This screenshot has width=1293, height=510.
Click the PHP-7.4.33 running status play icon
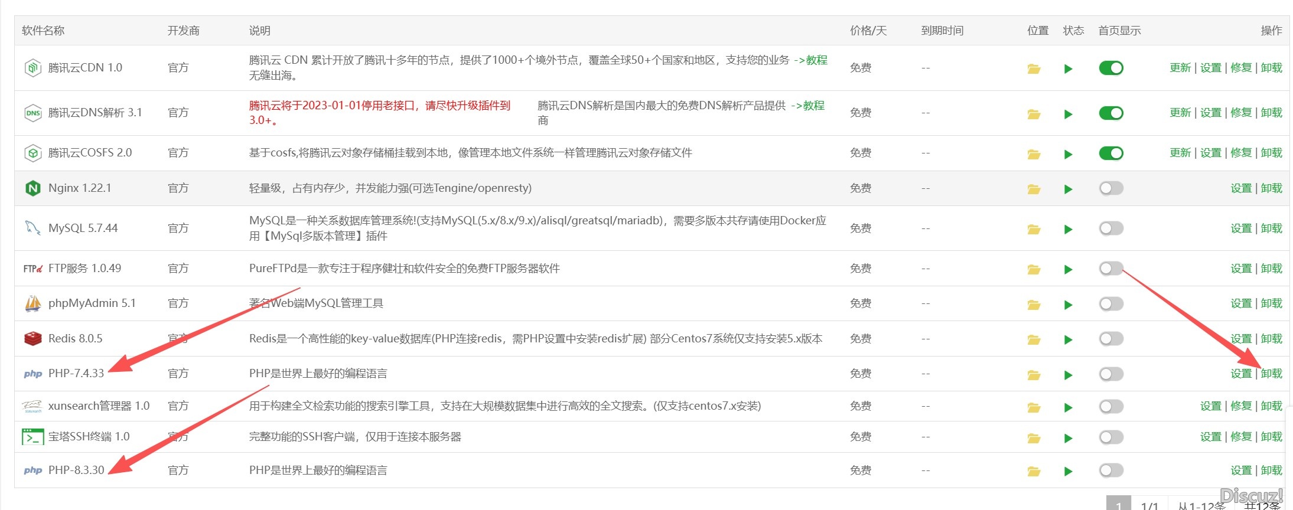click(x=1068, y=375)
